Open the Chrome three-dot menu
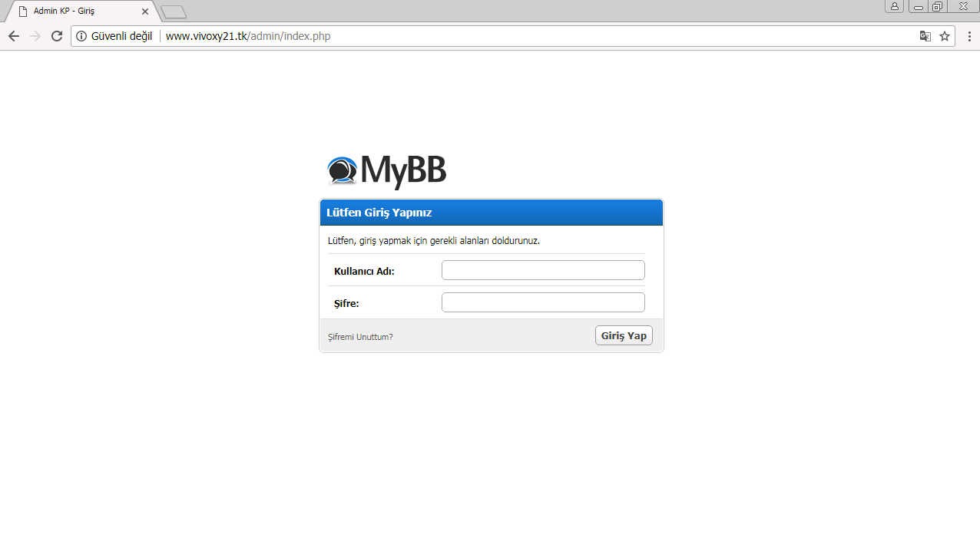 coord(968,36)
